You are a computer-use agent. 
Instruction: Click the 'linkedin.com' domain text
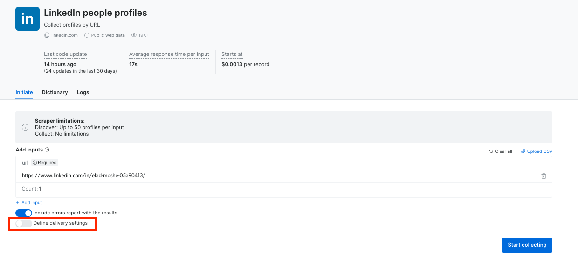click(x=64, y=35)
